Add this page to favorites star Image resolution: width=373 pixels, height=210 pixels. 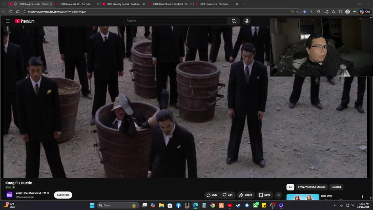[298, 12]
